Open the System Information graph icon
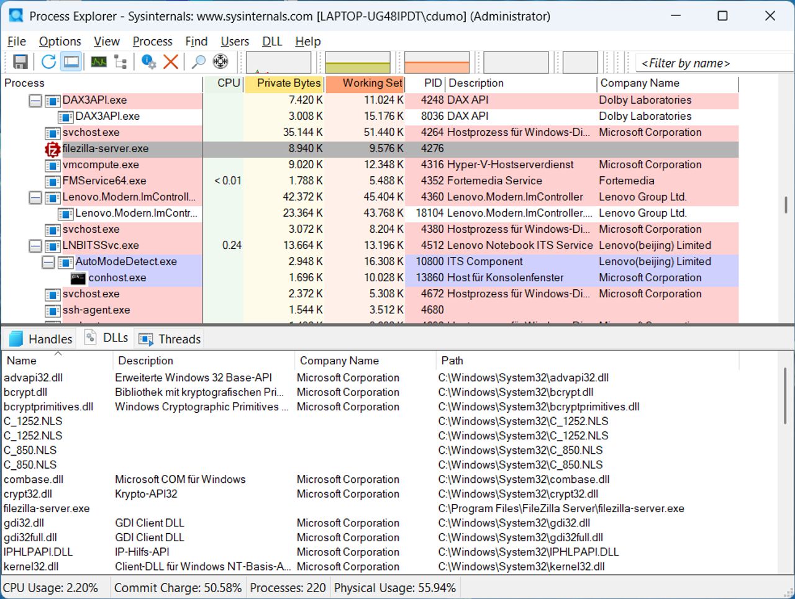Image resolution: width=795 pixels, height=599 pixels. (x=99, y=61)
